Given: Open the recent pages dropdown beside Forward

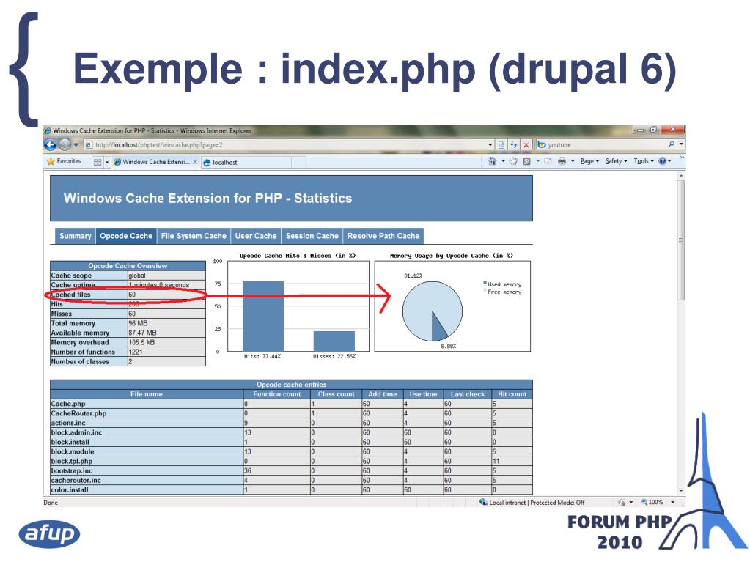Looking at the screenshot, I should click(76, 145).
